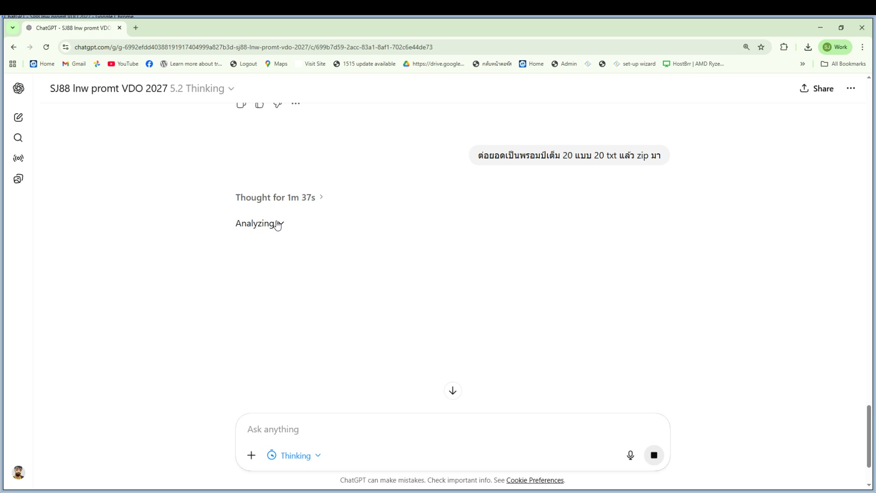Click the ChatGPT logo at top of sidebar

click(x=18, y=89)
